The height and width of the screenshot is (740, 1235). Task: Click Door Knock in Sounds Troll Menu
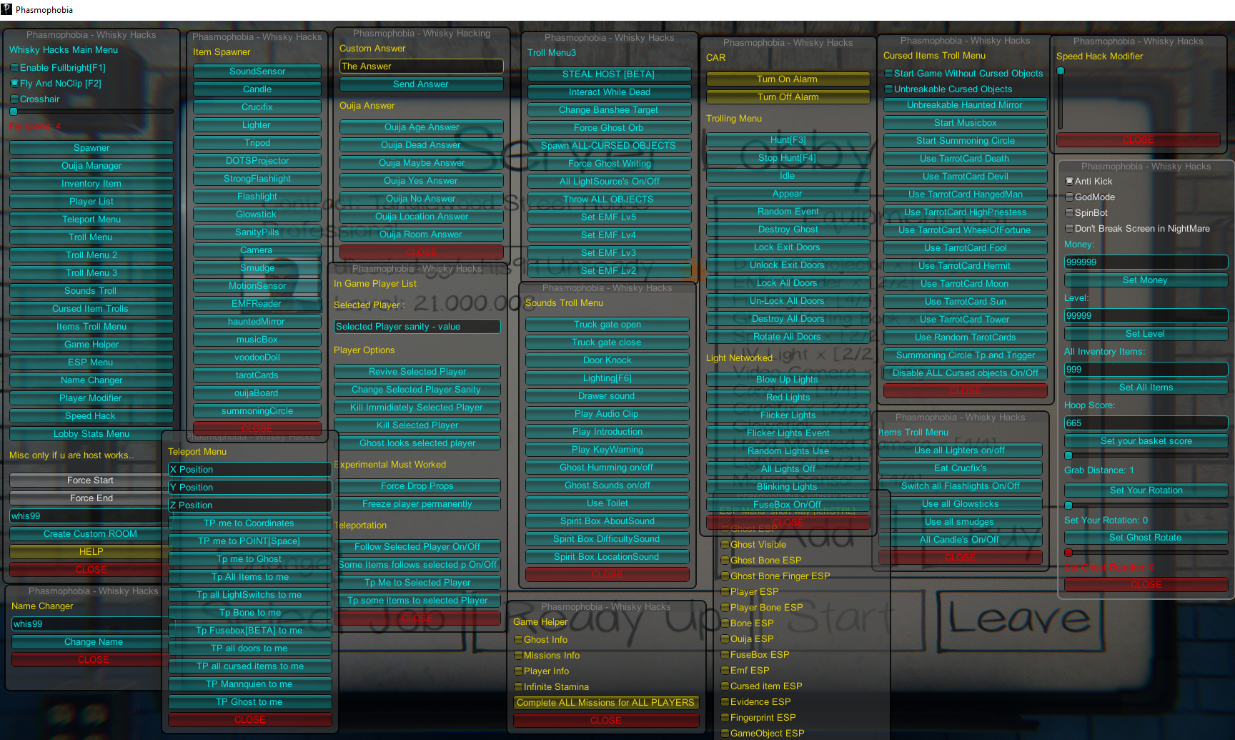pyautogui.click(x=607, y=360)
